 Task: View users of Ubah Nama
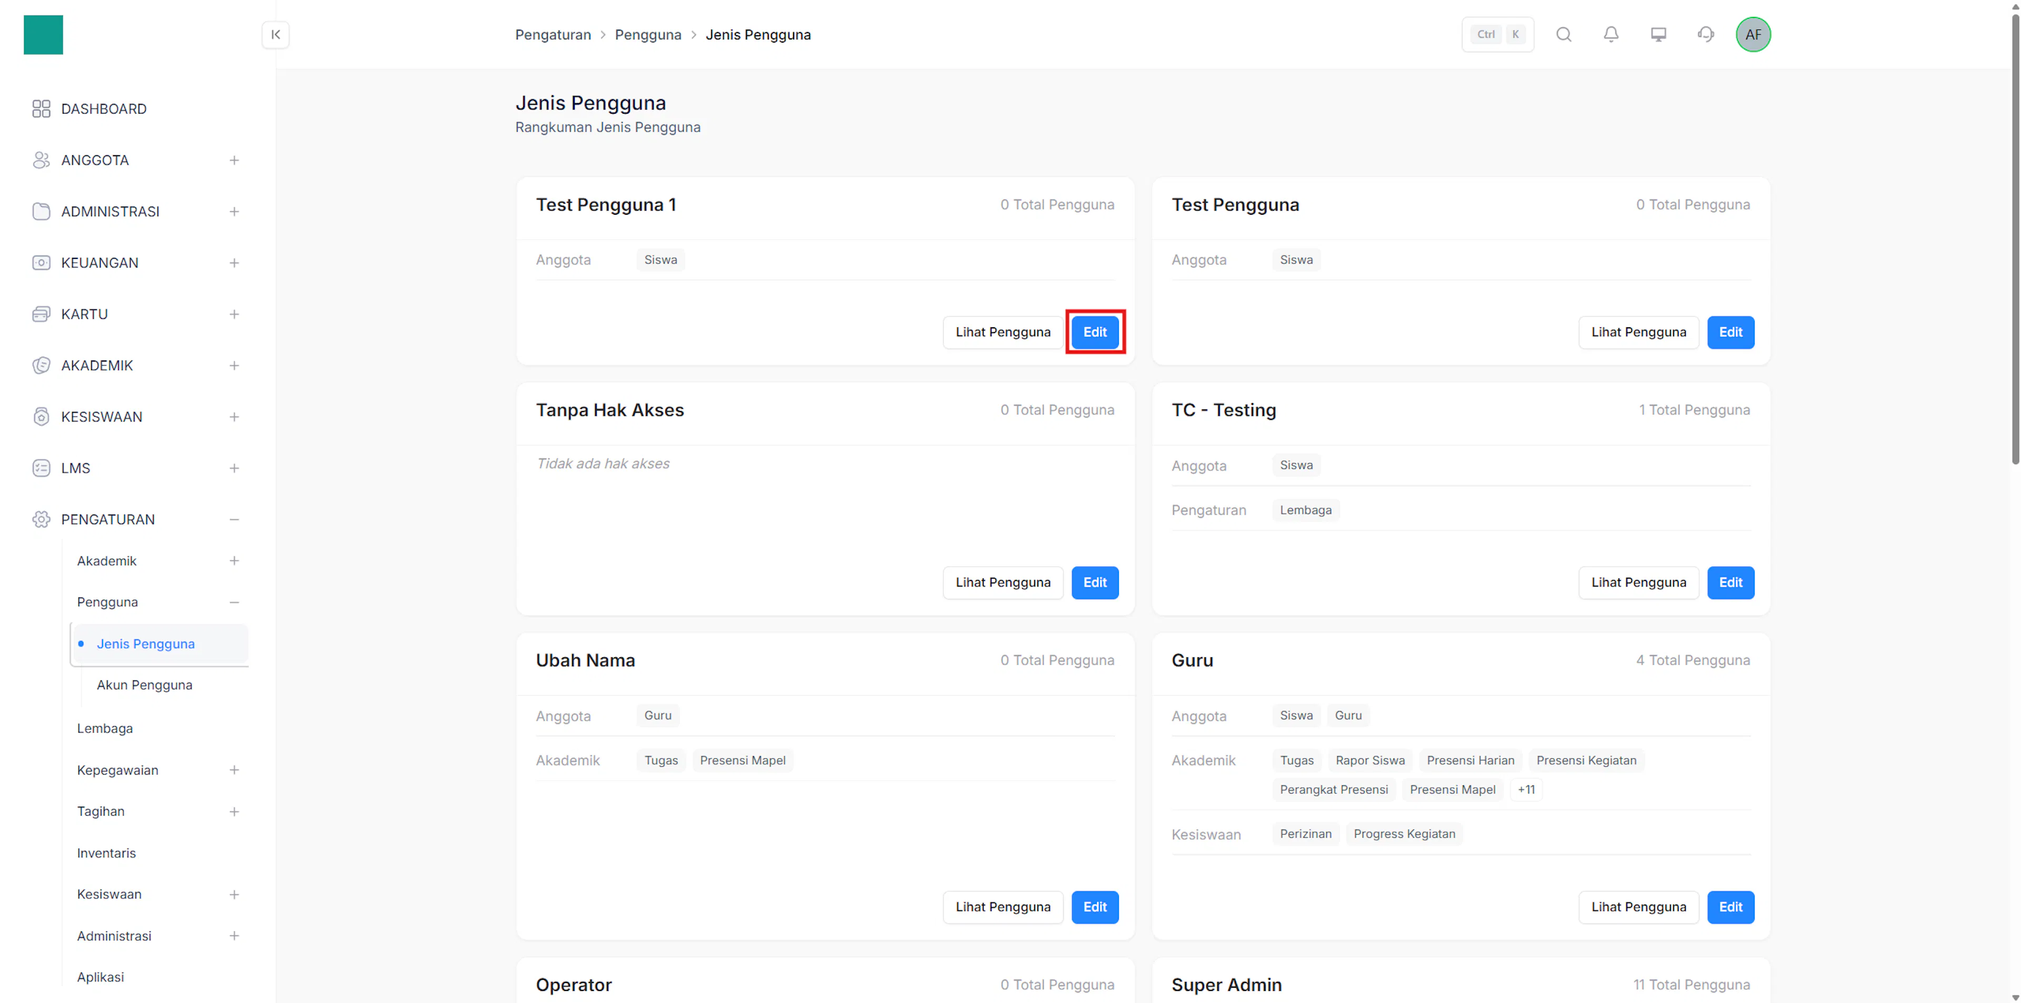click(x=1003, y=907)
